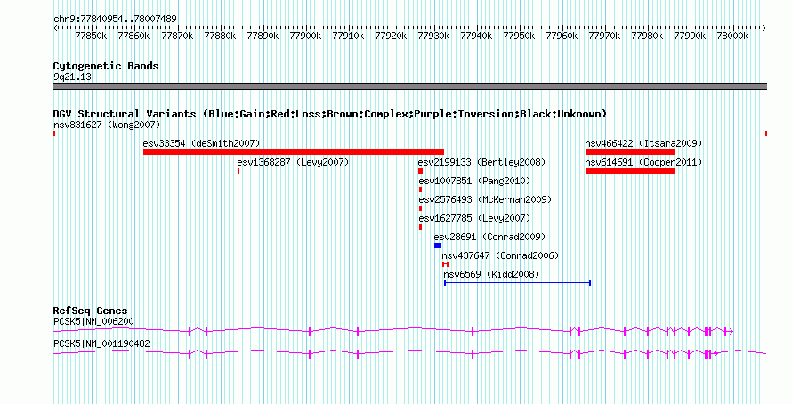
Task: Select the small red esv2576493 marker
Action: pos(420,208)
